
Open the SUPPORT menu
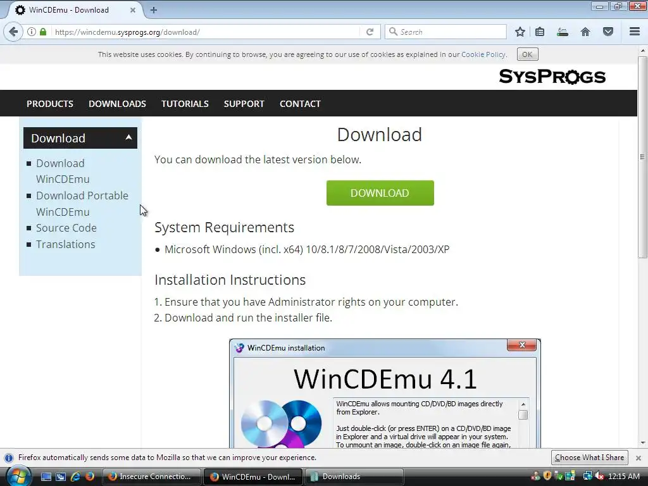[x=244, y=104]
